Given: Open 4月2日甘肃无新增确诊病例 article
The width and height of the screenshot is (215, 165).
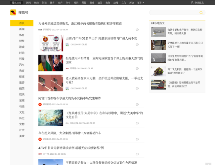Looking at the screenshot, I should (x=71, y=148).
